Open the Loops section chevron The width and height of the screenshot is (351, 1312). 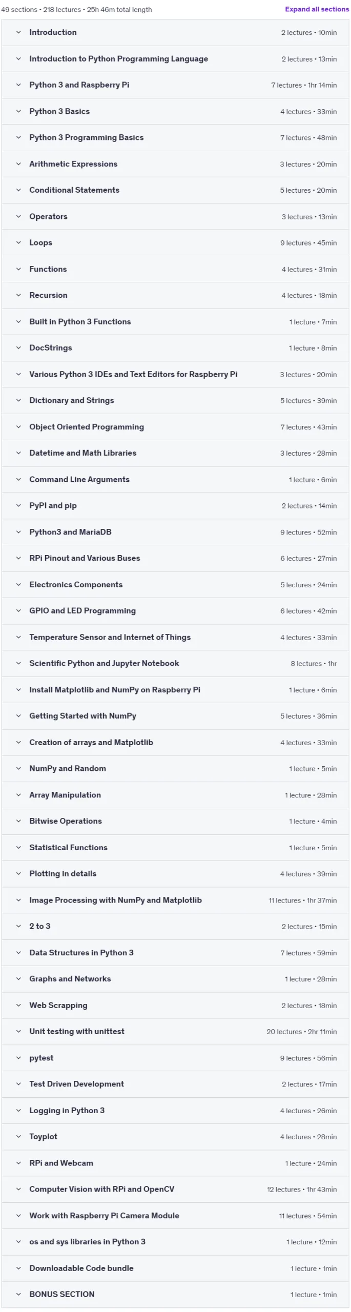(x=18, y=243)
